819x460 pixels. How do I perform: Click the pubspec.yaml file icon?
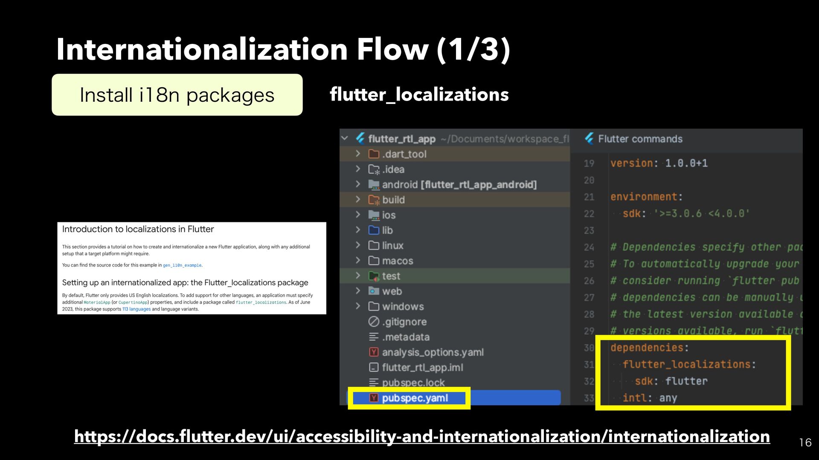coord(374,398)
